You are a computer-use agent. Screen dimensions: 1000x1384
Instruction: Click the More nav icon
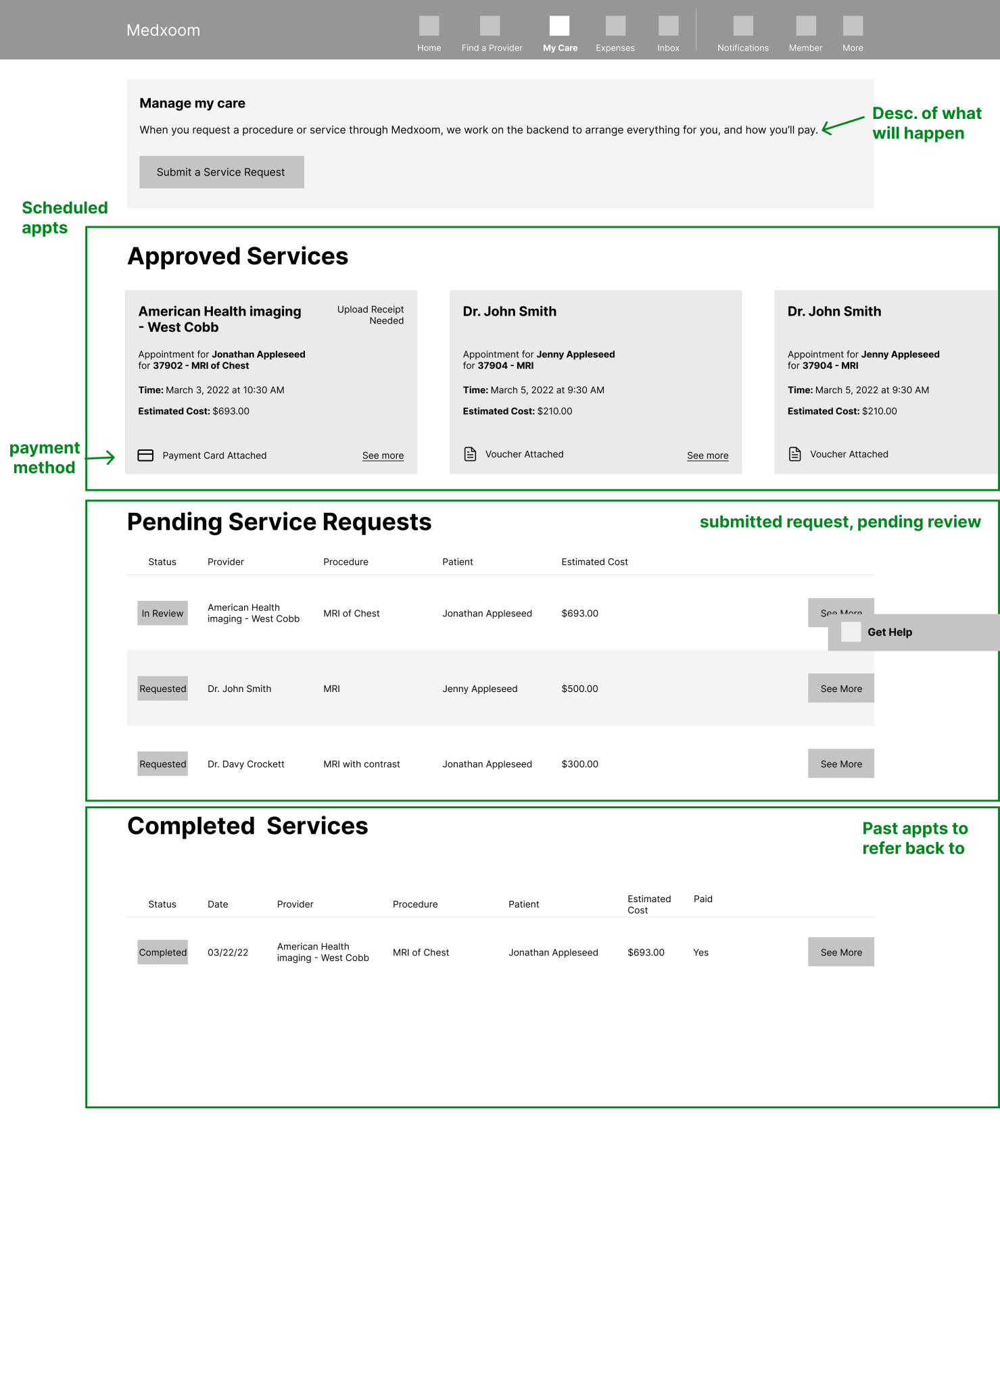click(x=853, y=26)
